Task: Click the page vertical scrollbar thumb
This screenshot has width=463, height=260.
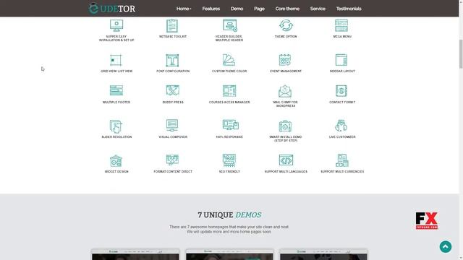Action: [x=461, y=53]
